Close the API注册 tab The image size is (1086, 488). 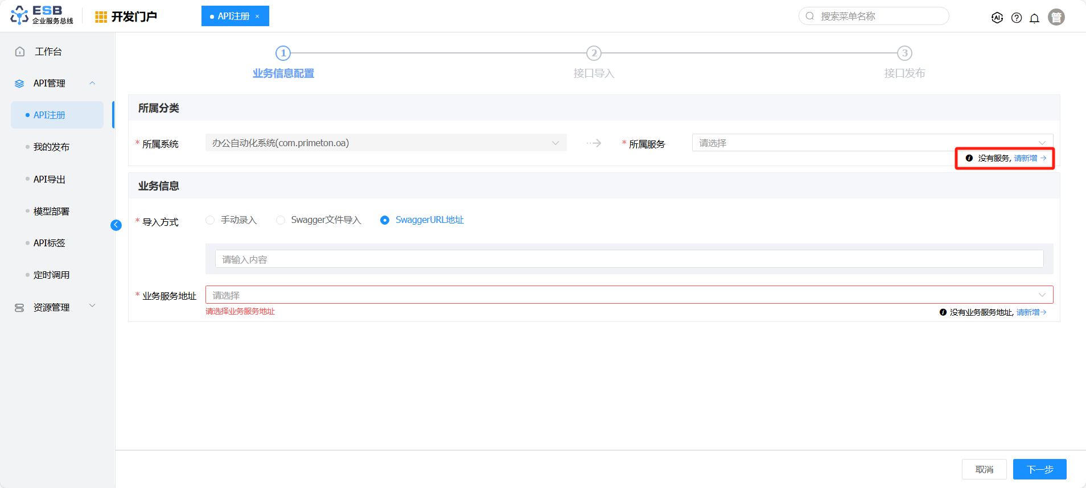pos(257,16)
